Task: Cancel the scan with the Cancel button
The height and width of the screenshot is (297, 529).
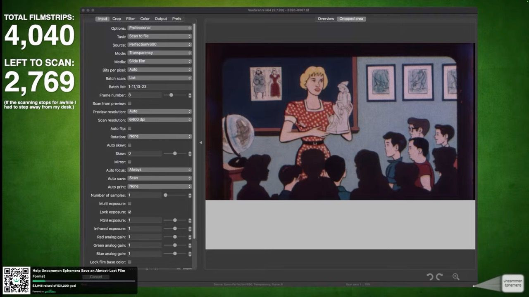Action: 96,277
